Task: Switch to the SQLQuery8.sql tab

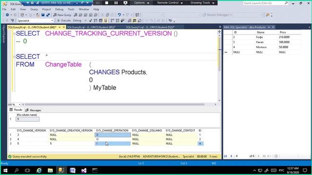Action: pos(91,27)
